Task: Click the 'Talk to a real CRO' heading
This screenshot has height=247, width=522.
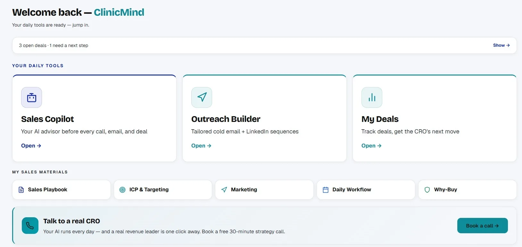Action: tap(71, 221)
